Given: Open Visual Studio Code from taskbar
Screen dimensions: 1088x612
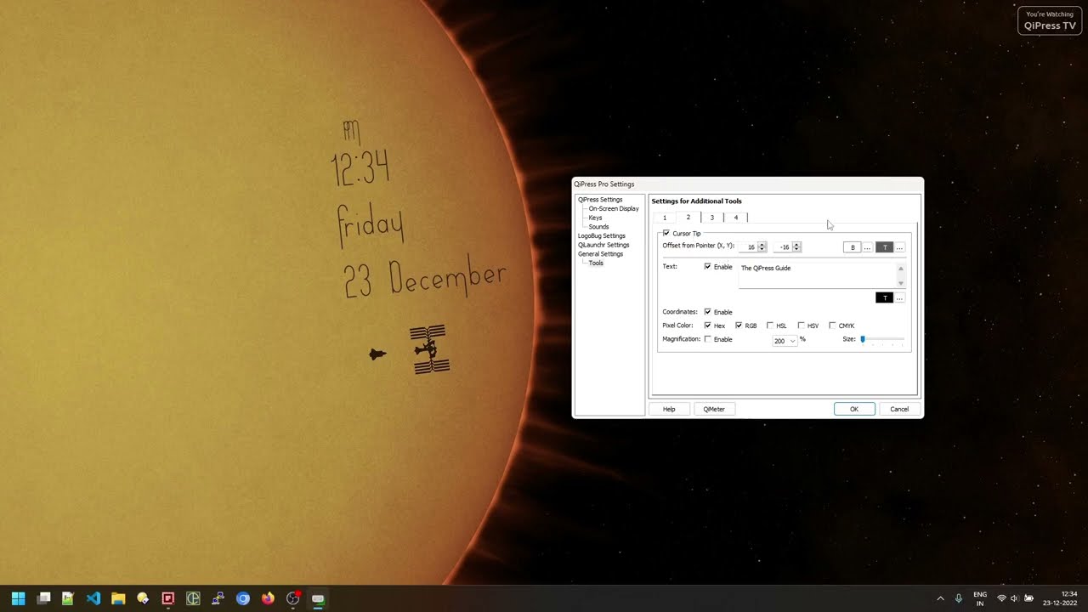Looking at the screenshot, I should pos(93,598).
